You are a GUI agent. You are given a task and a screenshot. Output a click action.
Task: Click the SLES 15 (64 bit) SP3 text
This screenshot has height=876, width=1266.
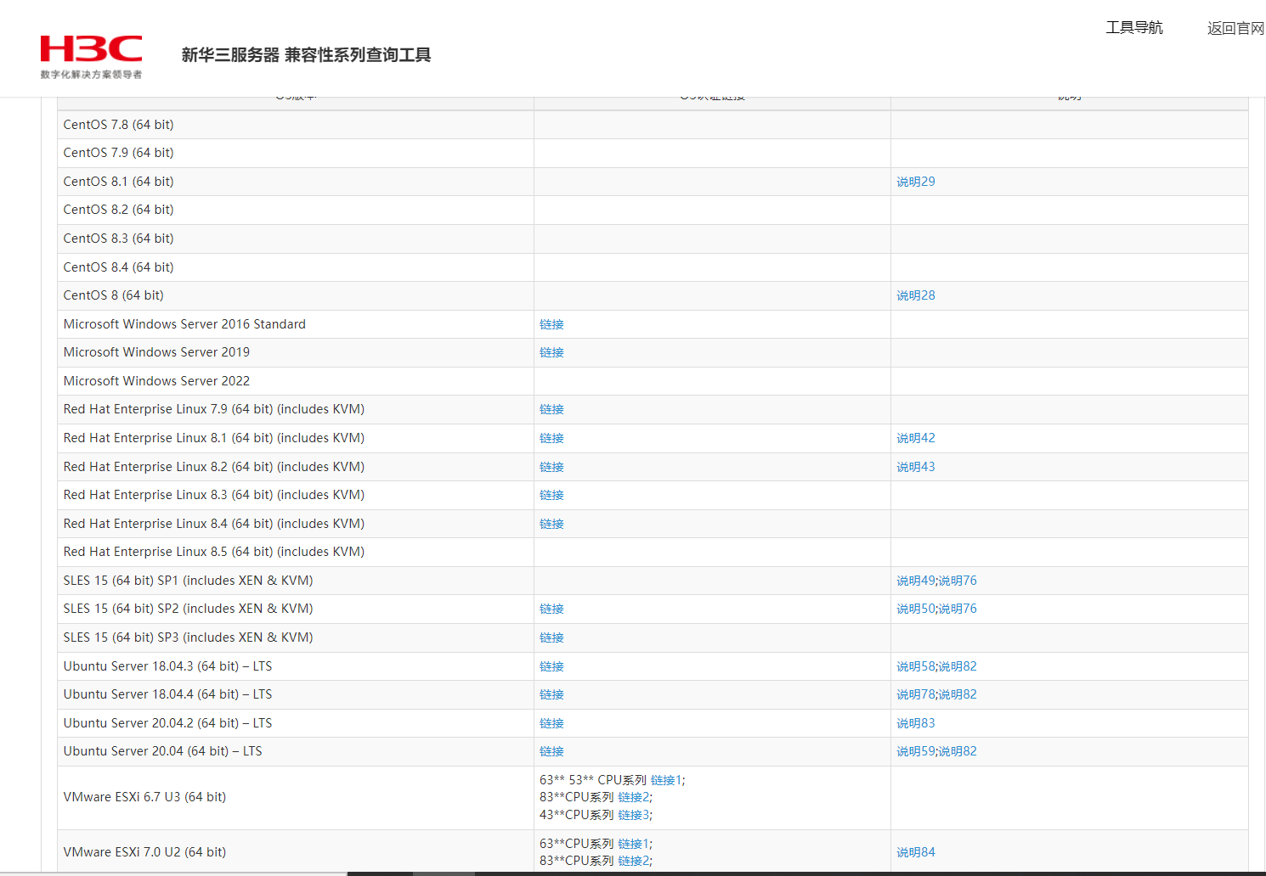pos(189,637)
